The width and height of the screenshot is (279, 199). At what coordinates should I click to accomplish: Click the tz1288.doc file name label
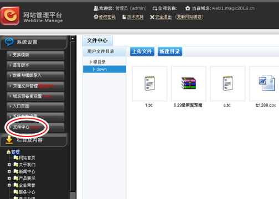[266, 105]
